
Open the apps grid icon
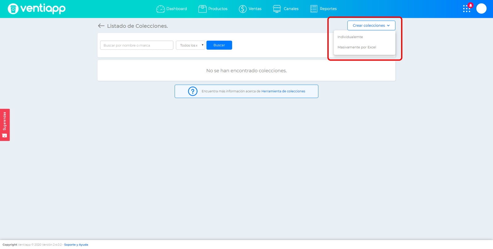[x=467, y=9]
